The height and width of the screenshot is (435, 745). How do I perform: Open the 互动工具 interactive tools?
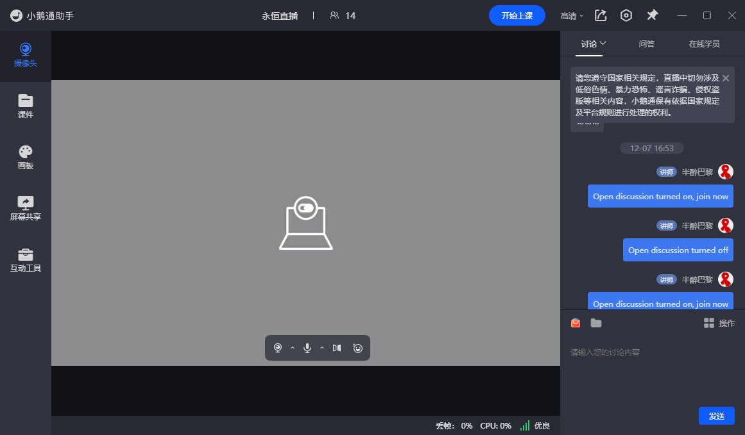click(x=26, y=260)
